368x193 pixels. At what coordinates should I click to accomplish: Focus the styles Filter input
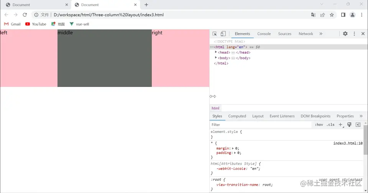click(x=261, y=125)
